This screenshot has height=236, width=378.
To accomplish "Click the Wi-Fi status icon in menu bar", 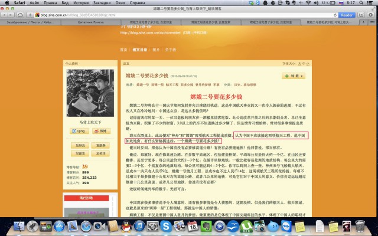I will click(308, 4).
